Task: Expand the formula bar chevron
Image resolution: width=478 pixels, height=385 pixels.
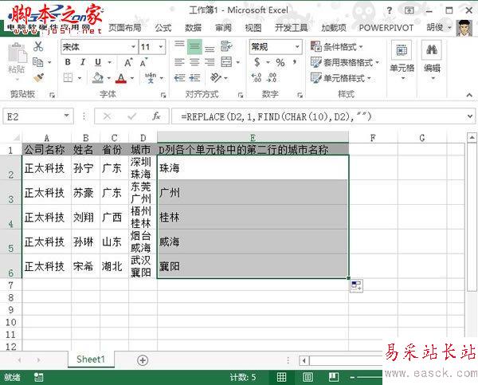Action: [x=470, y=116]
